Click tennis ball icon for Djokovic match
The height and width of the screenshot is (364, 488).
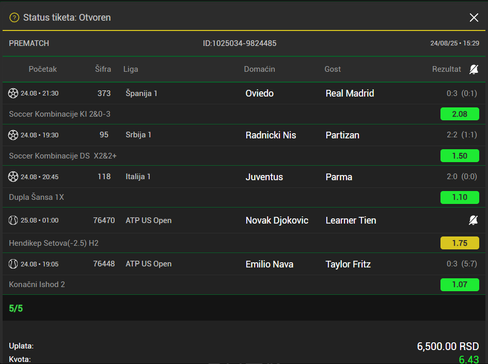coord(13,220)
